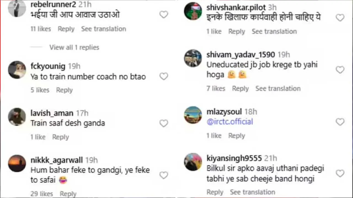Open mlazysoul's profile picture
This screenshot has width=353, height=198.
193,115
